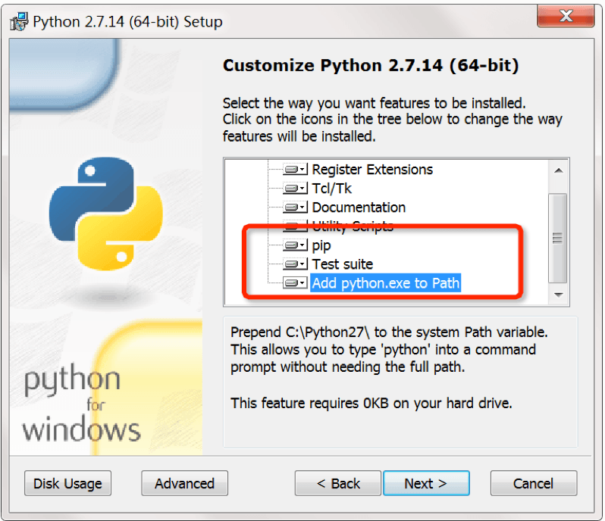Click the Disk Usage button
The height and width of the screenshot is (521, 605).
tap(68, 483)
